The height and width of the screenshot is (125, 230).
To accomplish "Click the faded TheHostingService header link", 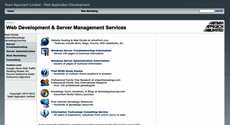I will pos(202,4).
